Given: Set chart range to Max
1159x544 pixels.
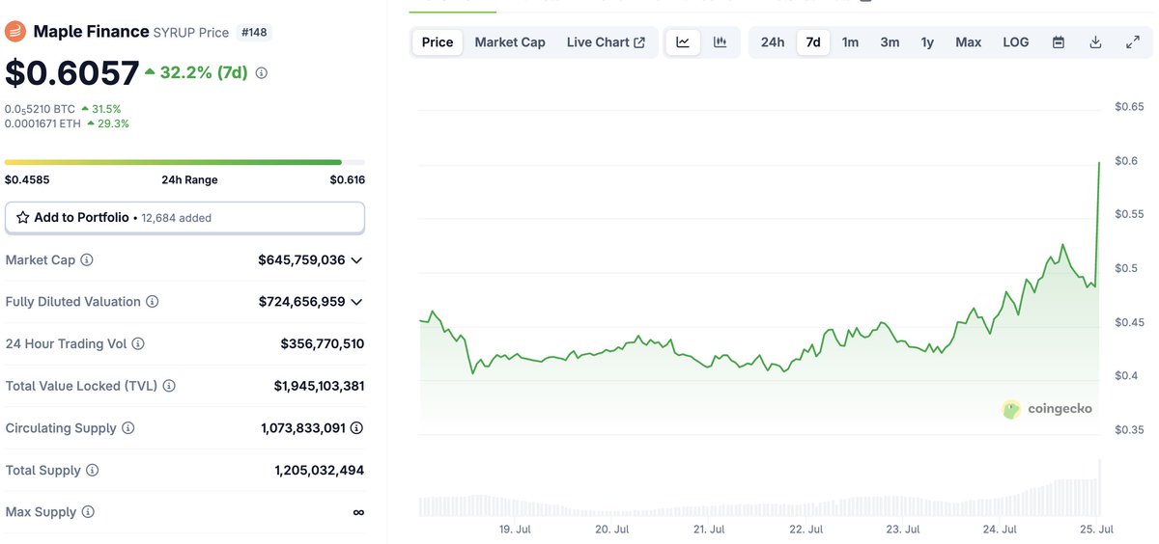Looking at the screenshot, I should (x=969, y=42).
